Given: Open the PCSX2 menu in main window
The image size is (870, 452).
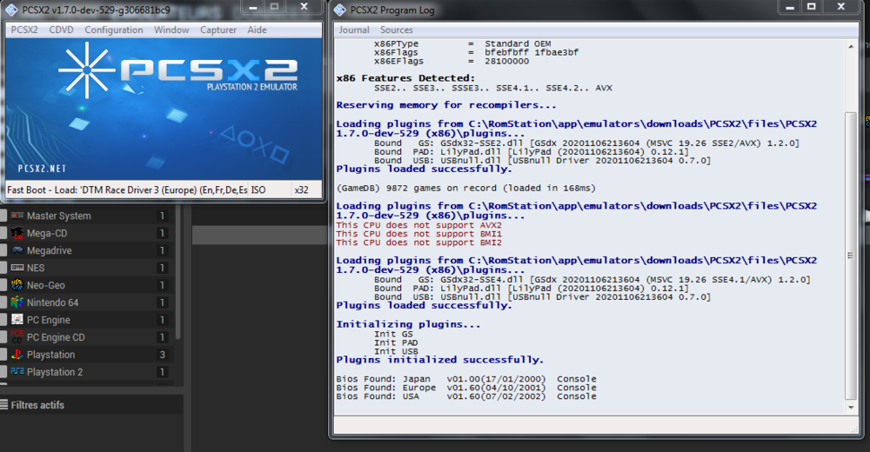Looking at the screenshot, I should coord(24,30).
